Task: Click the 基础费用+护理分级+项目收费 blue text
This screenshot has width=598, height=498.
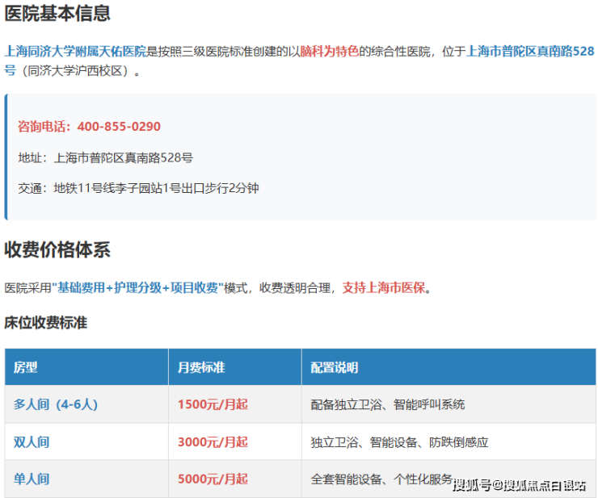Action: (x=137, y=288)
